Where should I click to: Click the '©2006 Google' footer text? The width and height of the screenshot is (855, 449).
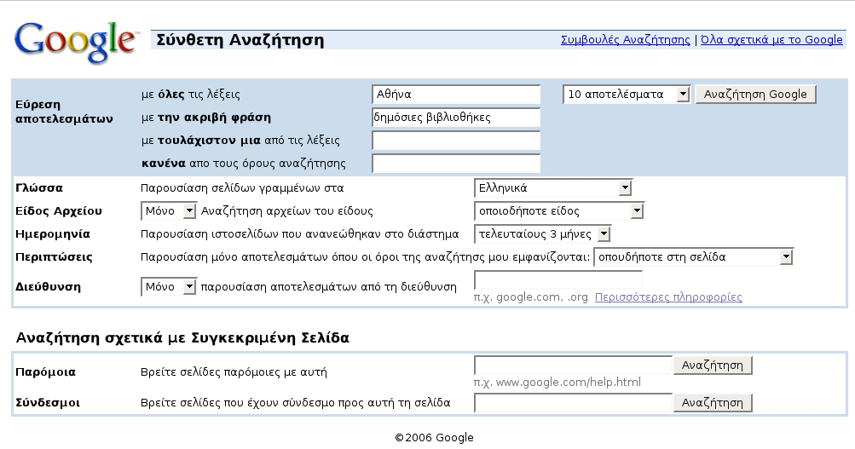(434, 438)
